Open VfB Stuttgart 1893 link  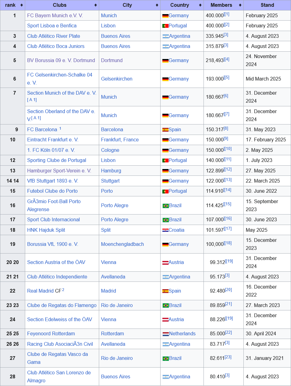pyautogui.click(x=52, y=181)
